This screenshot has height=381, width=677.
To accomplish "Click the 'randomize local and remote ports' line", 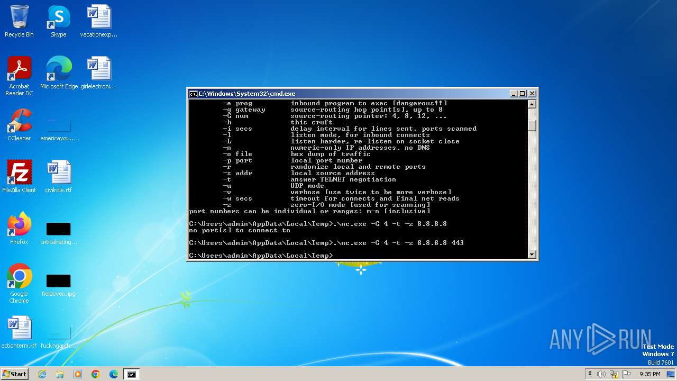I will tap(358, 167).
